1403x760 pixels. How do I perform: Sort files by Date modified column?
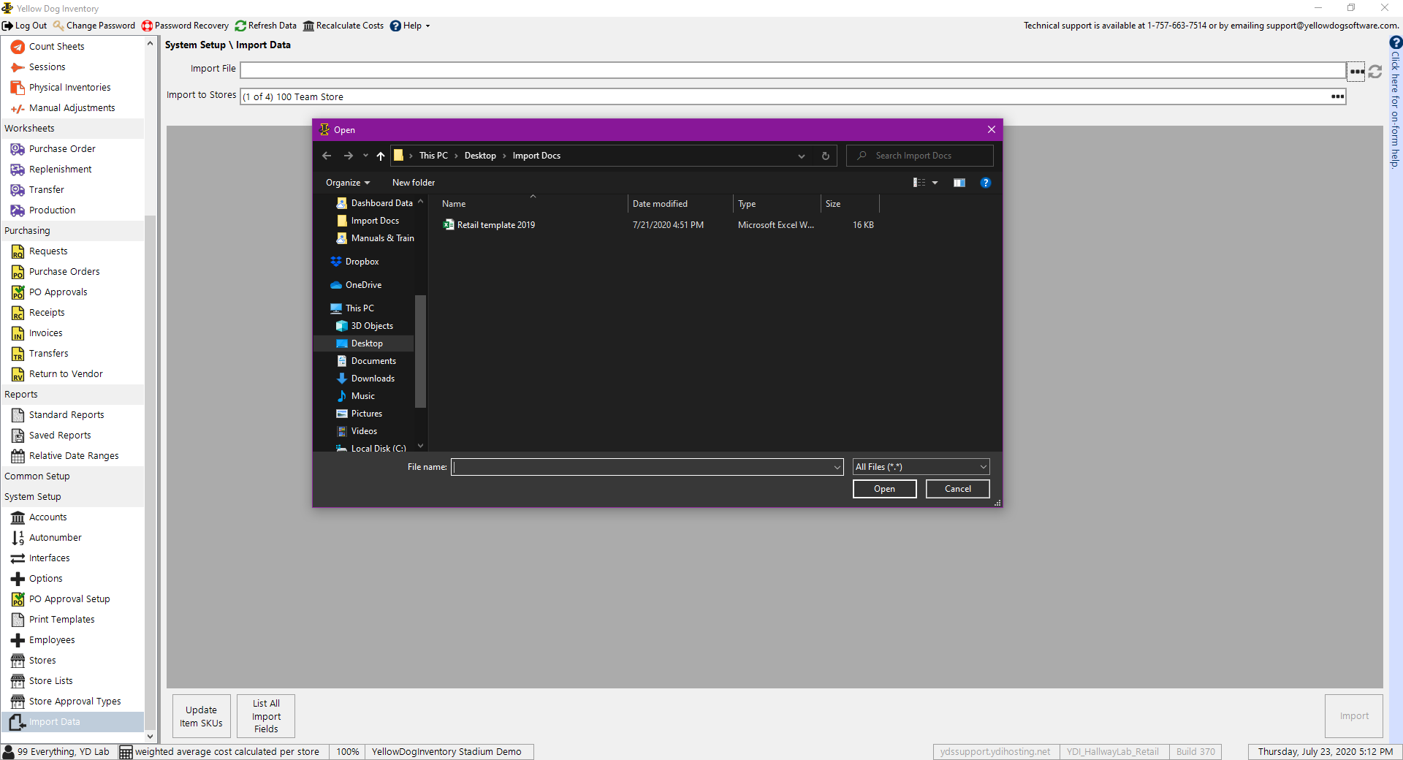click(x=680, y=204)
